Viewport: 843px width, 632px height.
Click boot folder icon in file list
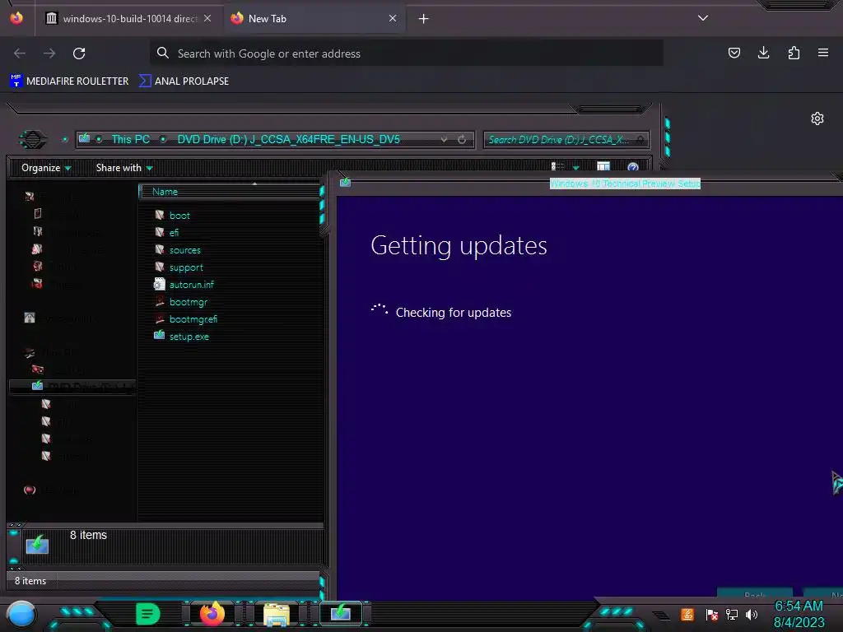coord(160,215)
